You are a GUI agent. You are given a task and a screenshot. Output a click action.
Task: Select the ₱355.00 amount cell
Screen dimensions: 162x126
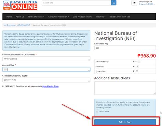[x=136, y=62]
